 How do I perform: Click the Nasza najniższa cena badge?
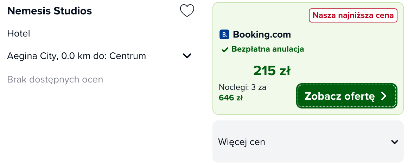point(353,15)
